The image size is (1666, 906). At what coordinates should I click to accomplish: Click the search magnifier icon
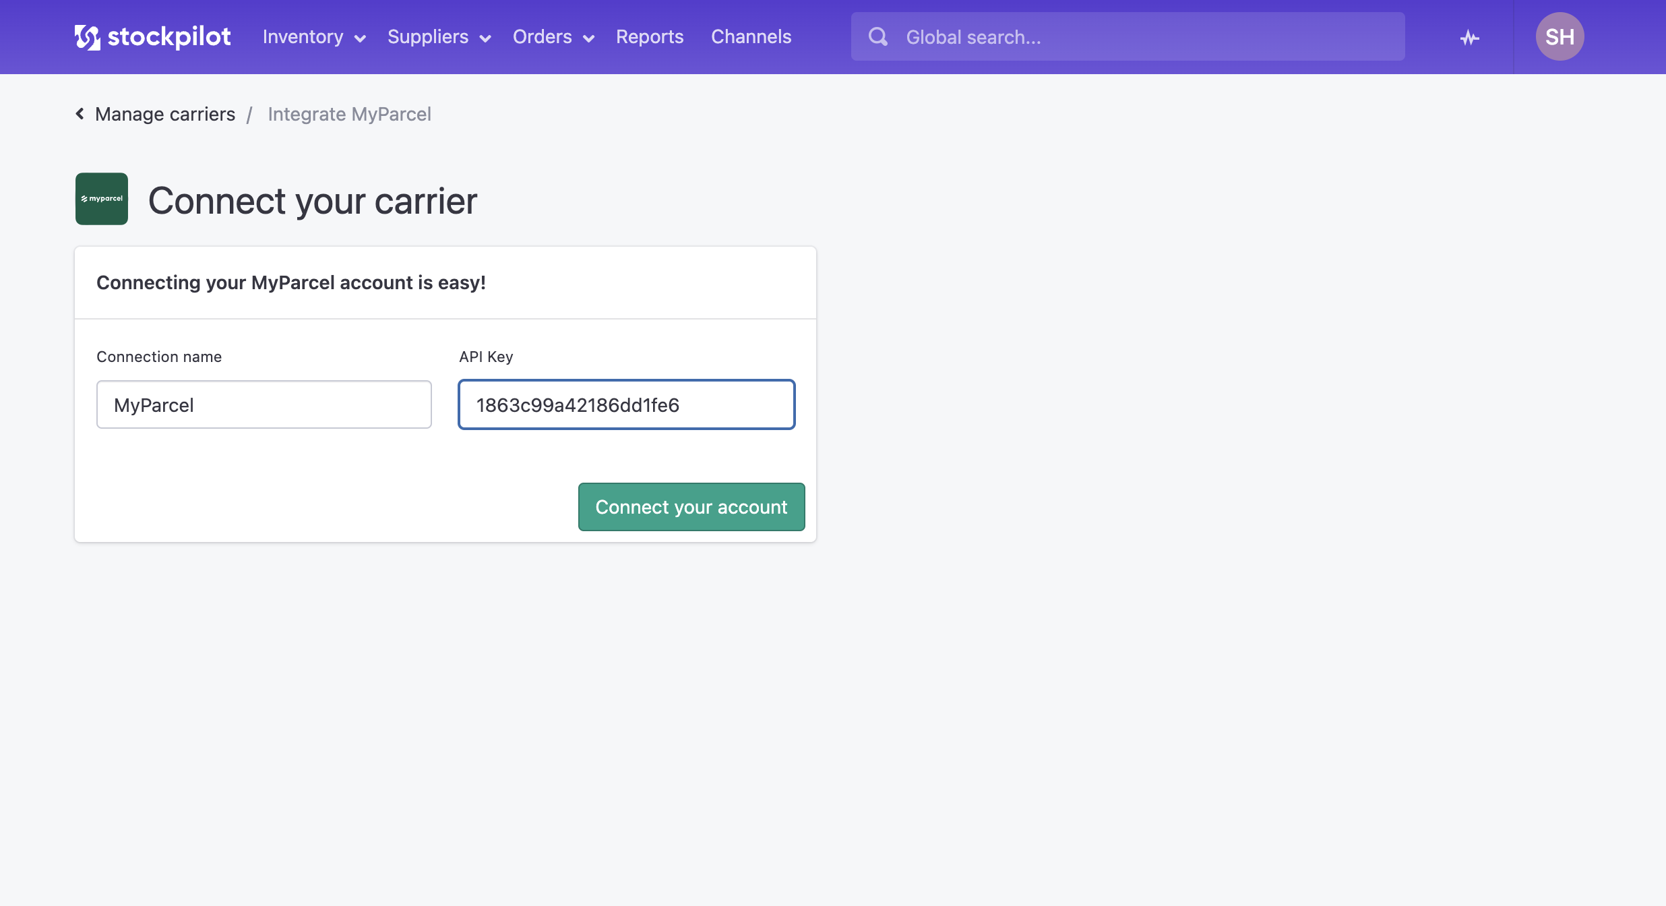[x=878, y=37]
